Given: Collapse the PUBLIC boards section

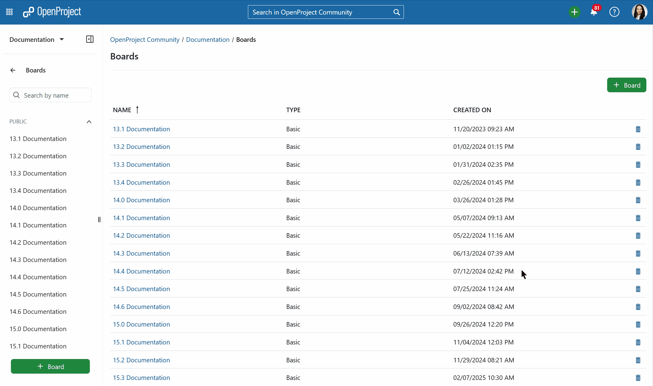Looking at the screenshot, I should tap(89, 122).
